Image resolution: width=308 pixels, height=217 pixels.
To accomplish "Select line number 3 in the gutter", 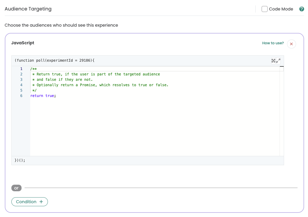I will 21,80.
